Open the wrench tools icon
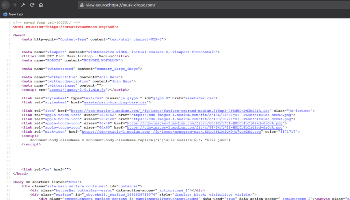 [x=23, y=5]
